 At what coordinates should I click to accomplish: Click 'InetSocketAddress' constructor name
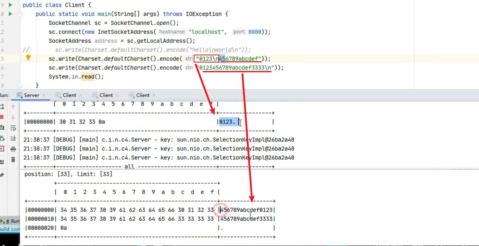(125, 32)
